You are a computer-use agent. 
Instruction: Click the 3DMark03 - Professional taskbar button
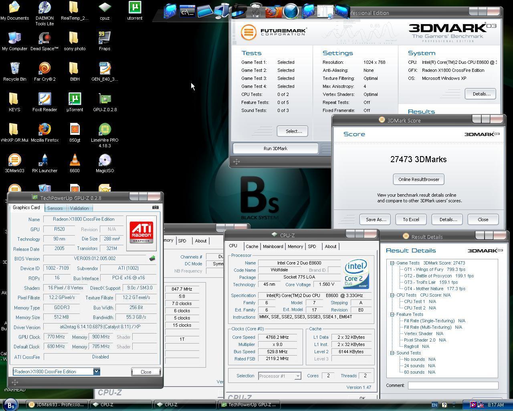point(56,405)
